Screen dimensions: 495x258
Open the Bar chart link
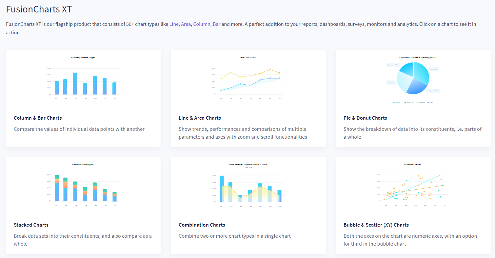pyautogui.click(x=216, y=24)
